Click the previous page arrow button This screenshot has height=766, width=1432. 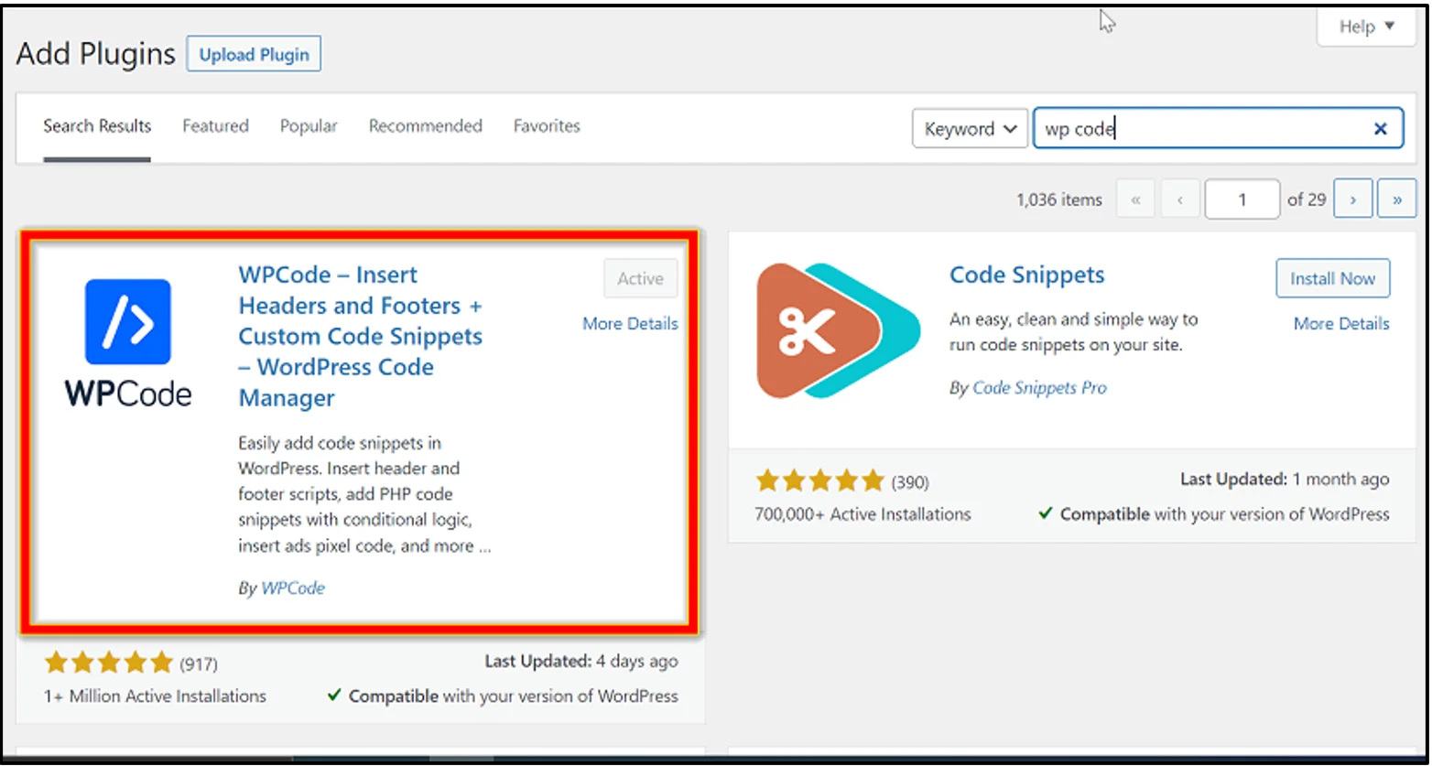click(x=1179, y=200)
